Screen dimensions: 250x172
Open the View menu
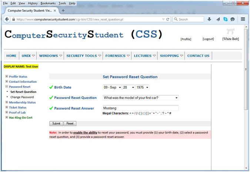tap(22, 3)
